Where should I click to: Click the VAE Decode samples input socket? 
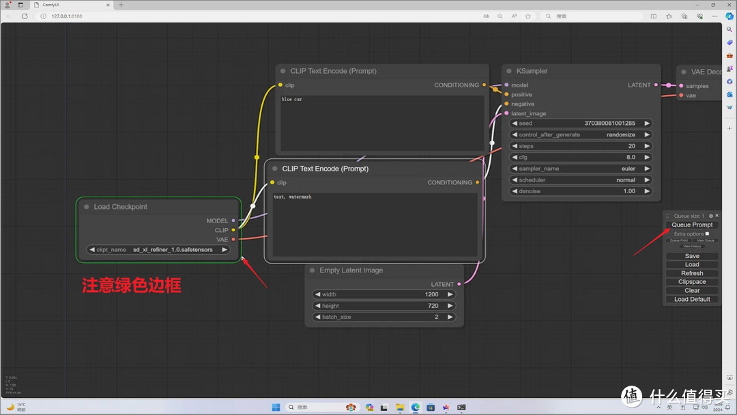(681, 86)
